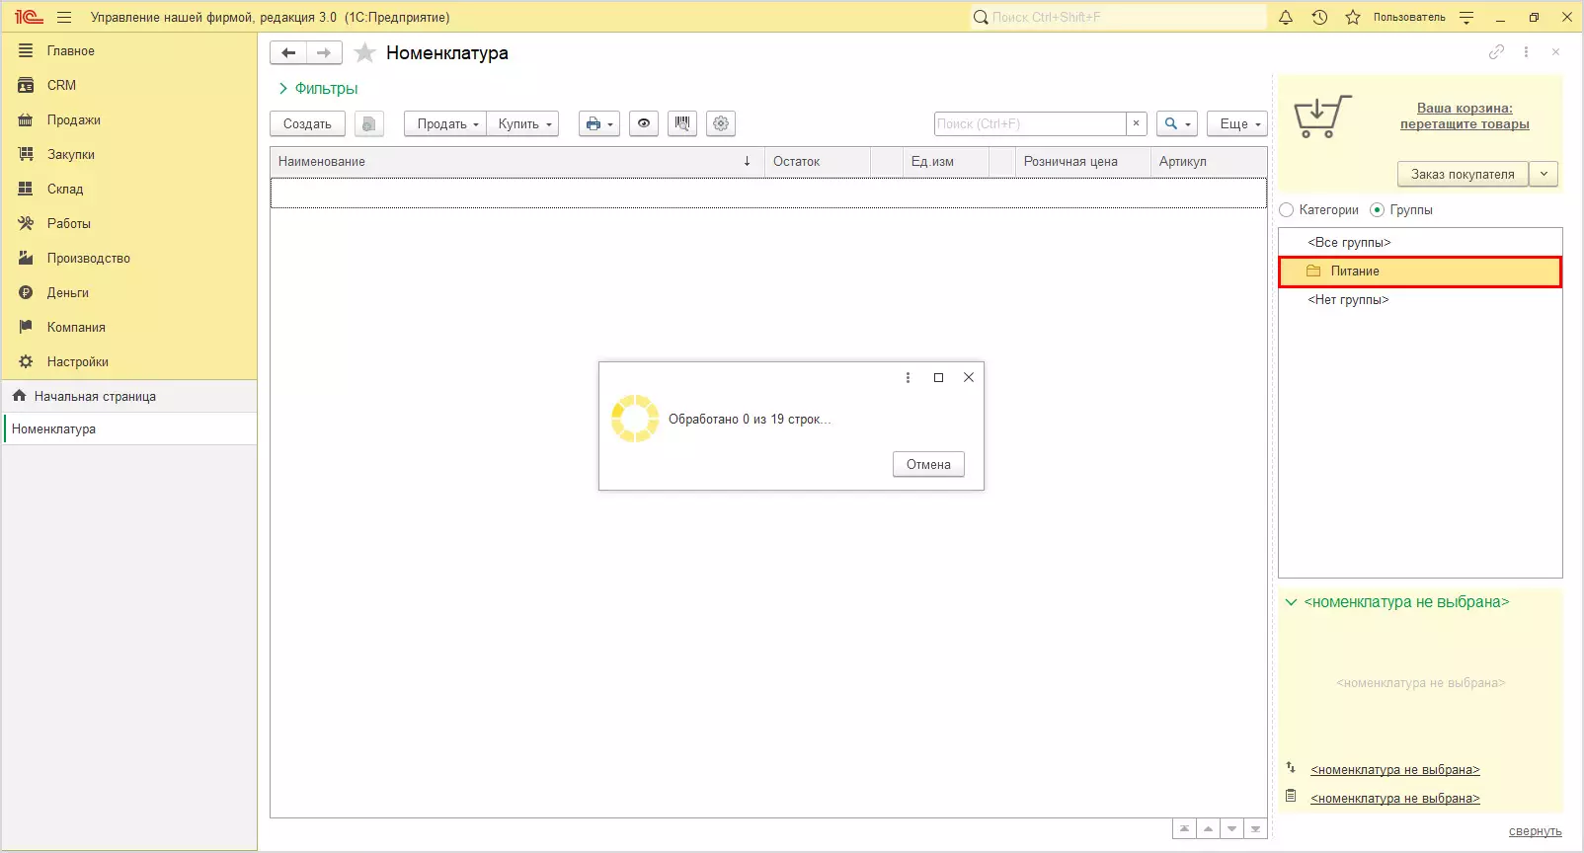Select the Питание group folder
1584x853 pixels.
pyautogui.click(x=1420, y=271)
